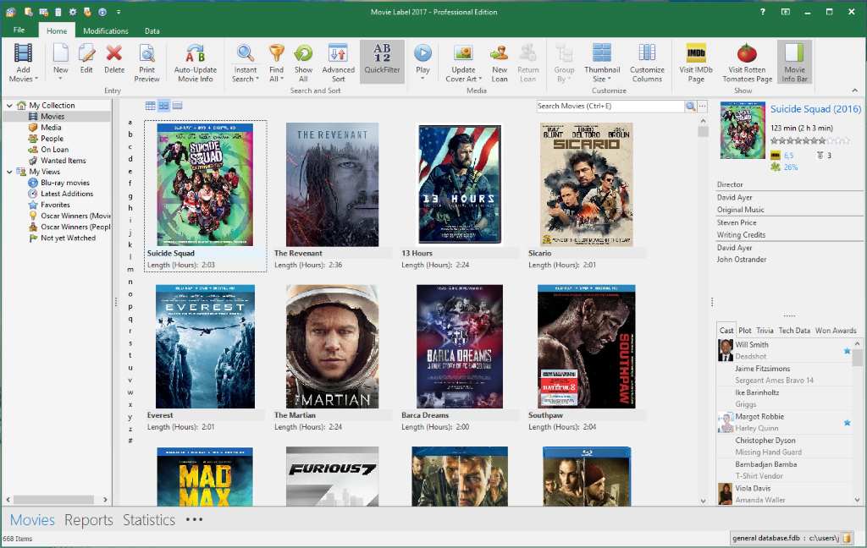Switch to the details list view icon
The height and width of the screenshot is (548, 867).
[x=151, y=106]
